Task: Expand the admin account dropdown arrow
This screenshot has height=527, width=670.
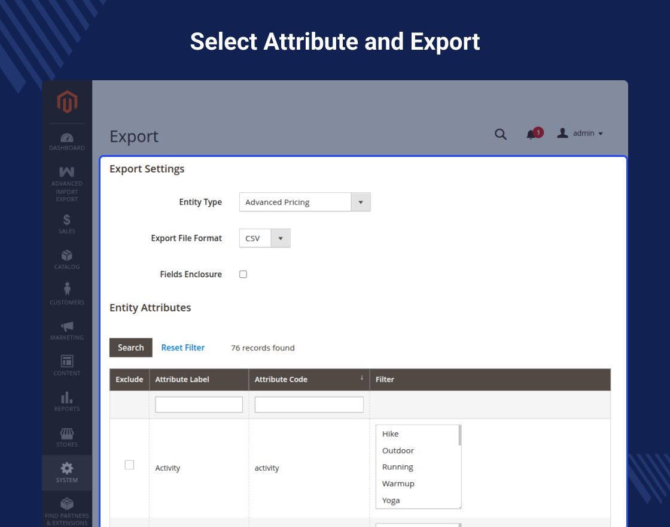Action: [x=601, y=134]
